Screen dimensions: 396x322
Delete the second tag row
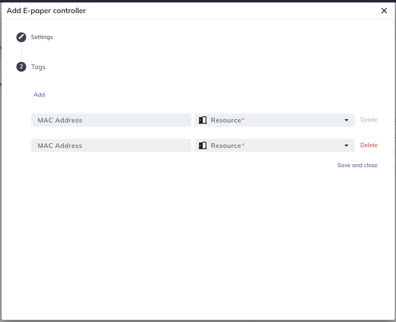pyautogui.click(x=369, y=145)
